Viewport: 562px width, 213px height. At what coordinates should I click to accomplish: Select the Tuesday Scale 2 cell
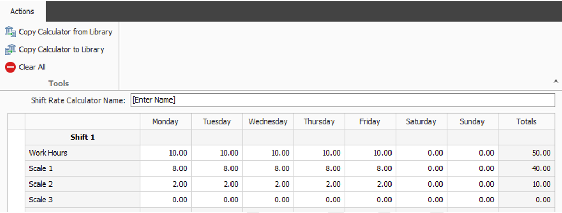tap(217, 184)
